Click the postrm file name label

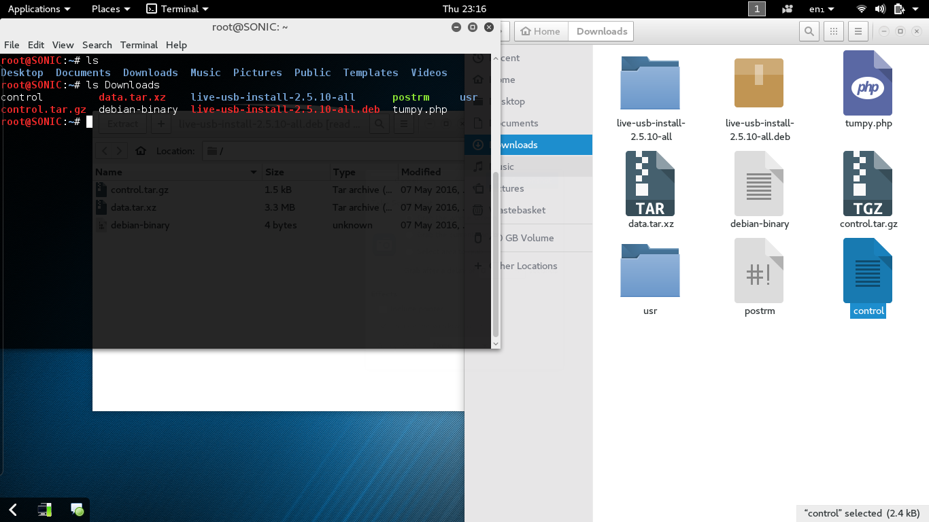click(x=760, y=311)
